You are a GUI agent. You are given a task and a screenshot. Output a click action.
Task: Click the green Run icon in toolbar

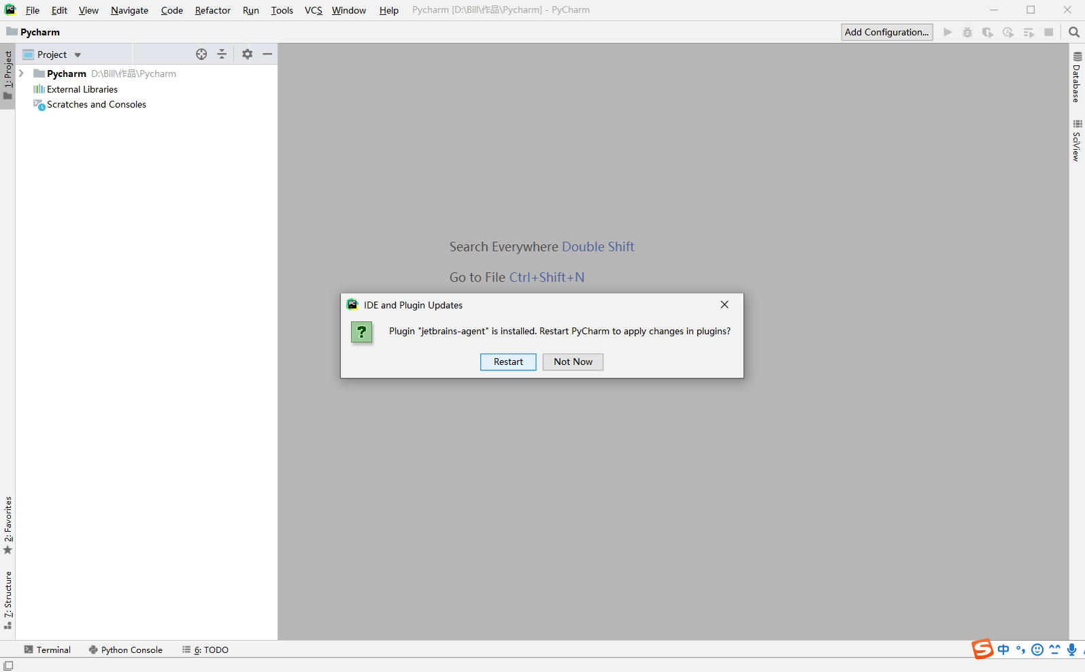[x=948, y=32]
